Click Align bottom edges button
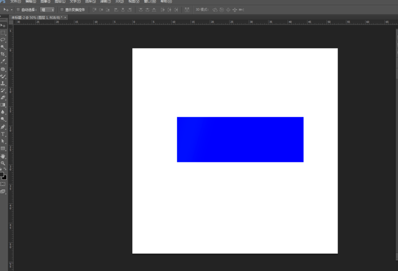This screenshot has height=271, width=398. coord(108,9)
